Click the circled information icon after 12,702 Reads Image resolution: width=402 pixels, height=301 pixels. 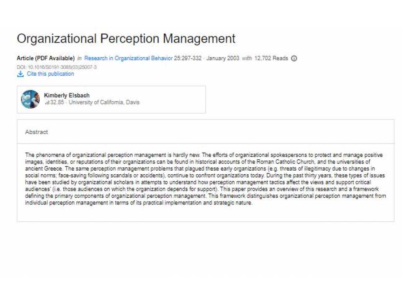[x=294, y=59]
